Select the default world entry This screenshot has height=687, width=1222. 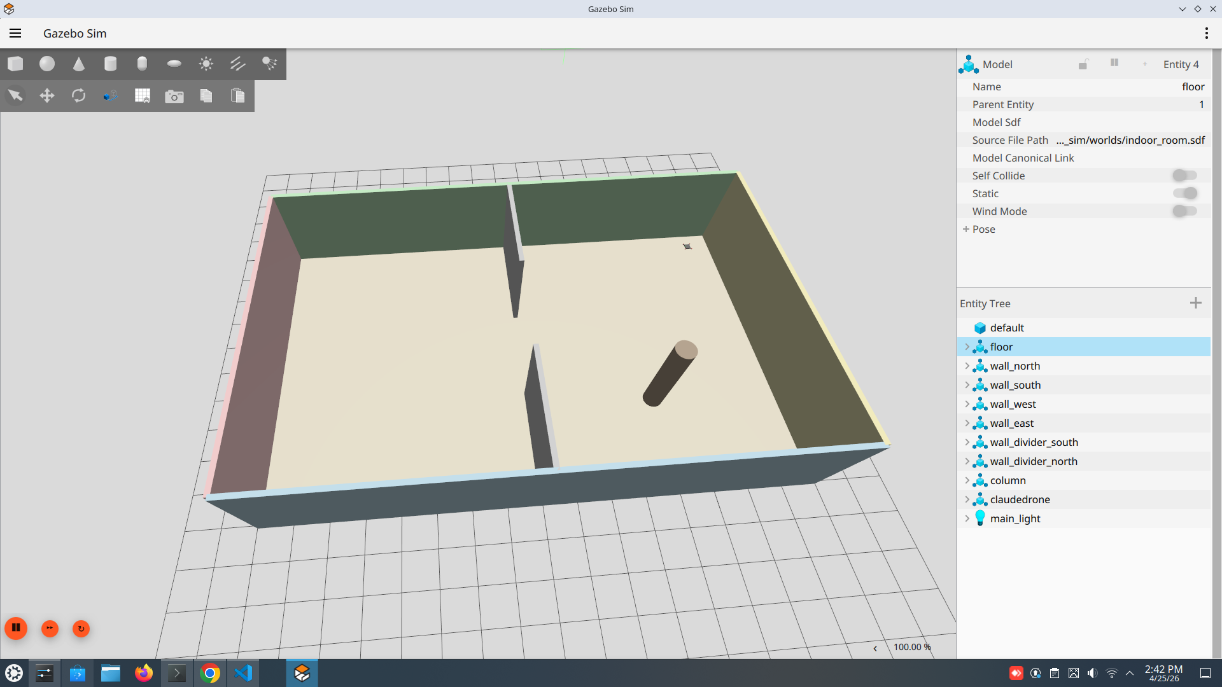coord(1084,328)
